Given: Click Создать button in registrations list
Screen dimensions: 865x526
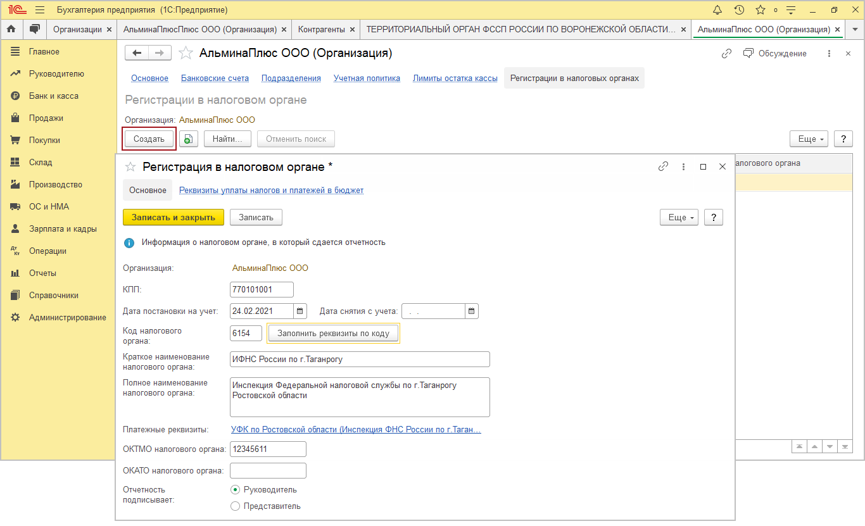Looking at the screenshot, I should [x=149, y=139].
